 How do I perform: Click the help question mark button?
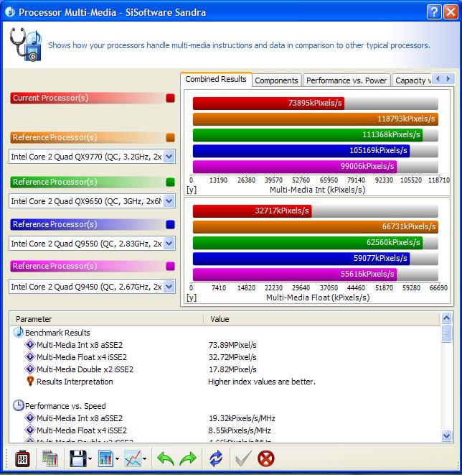[x=434, y=12]
